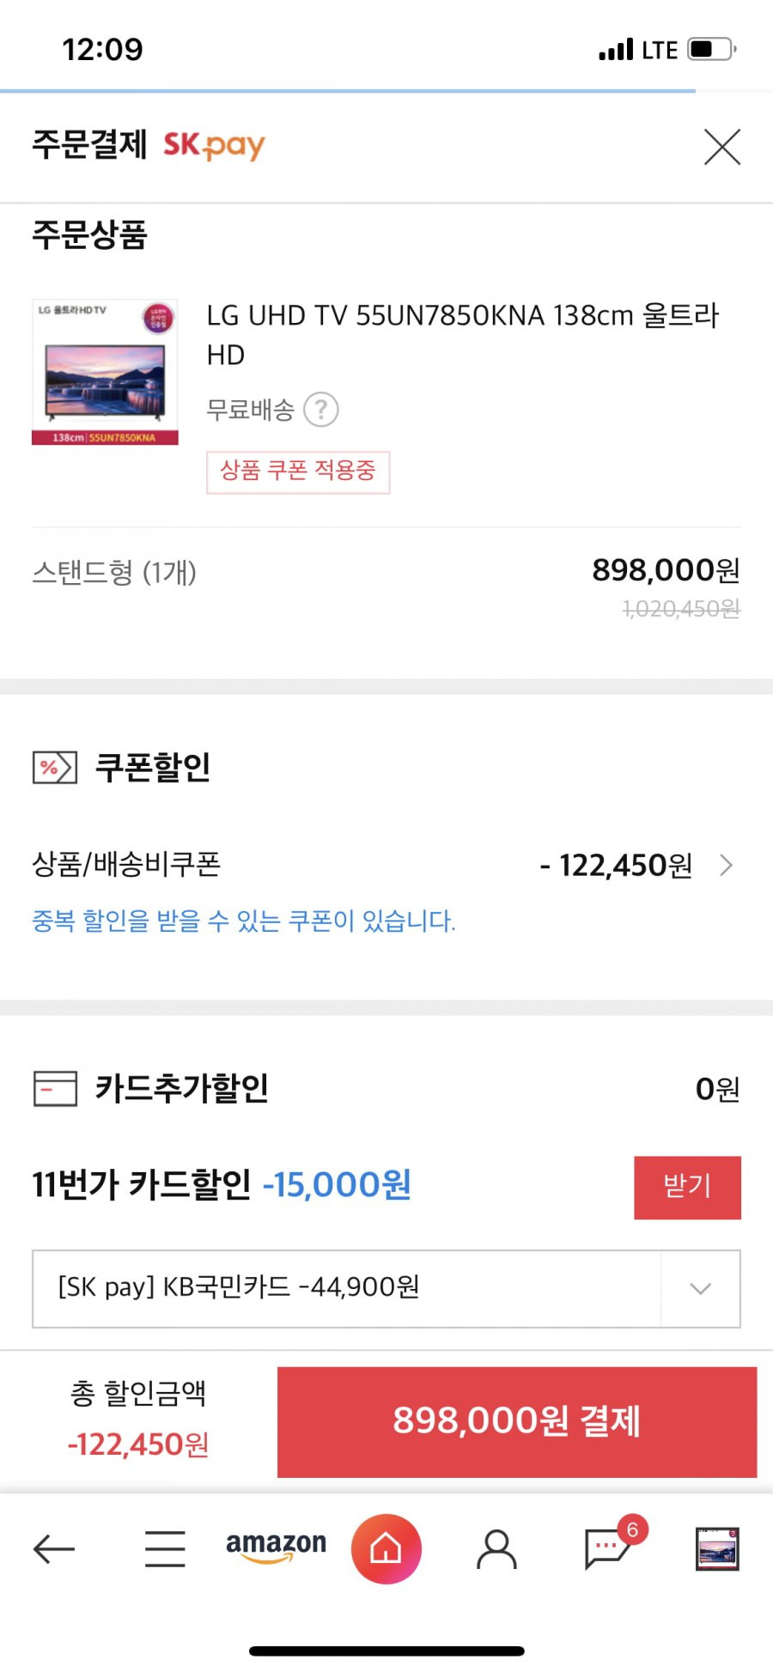Tap the 898,000원 결제 pay button

517,1422
